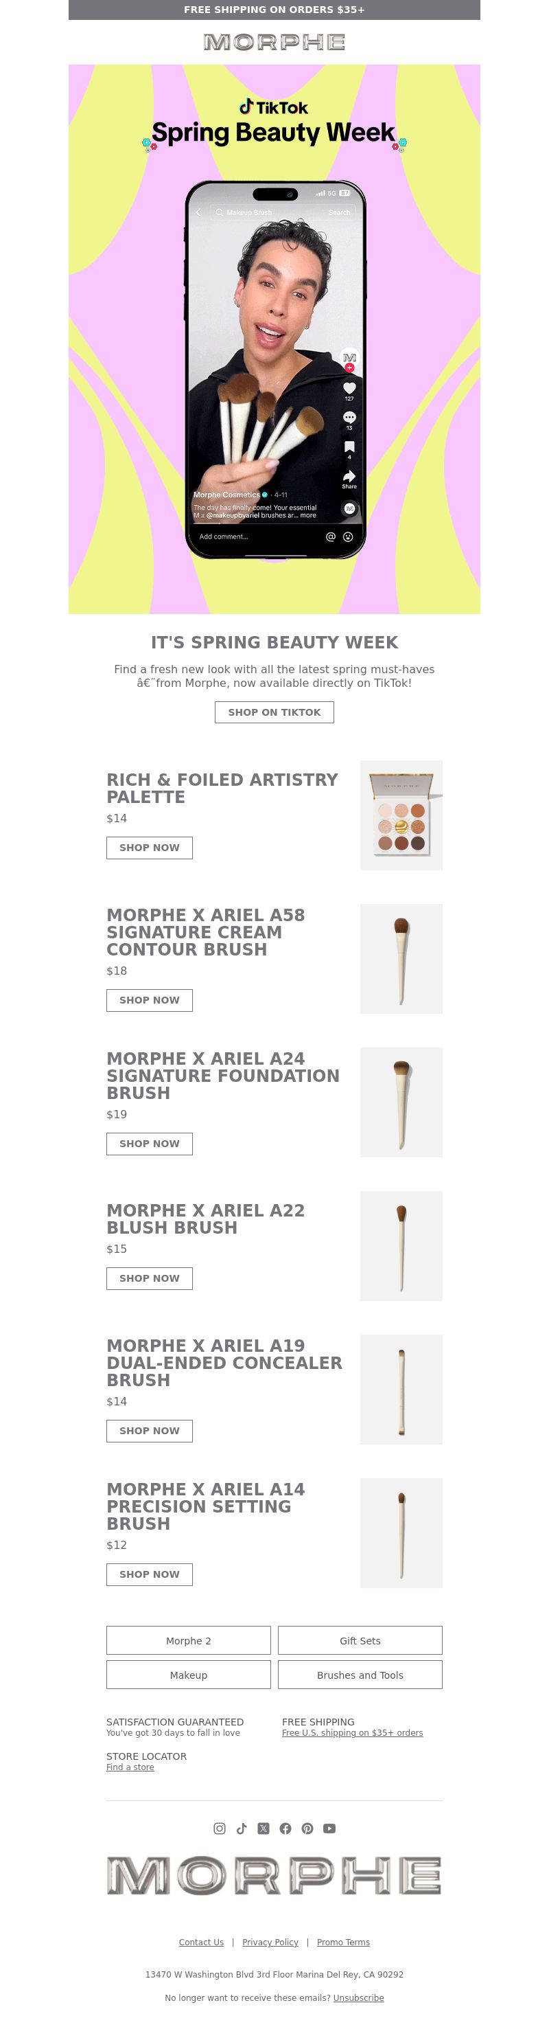
Task: Open the Brushes and Tools category
Action: click(x=360, y=1674)
